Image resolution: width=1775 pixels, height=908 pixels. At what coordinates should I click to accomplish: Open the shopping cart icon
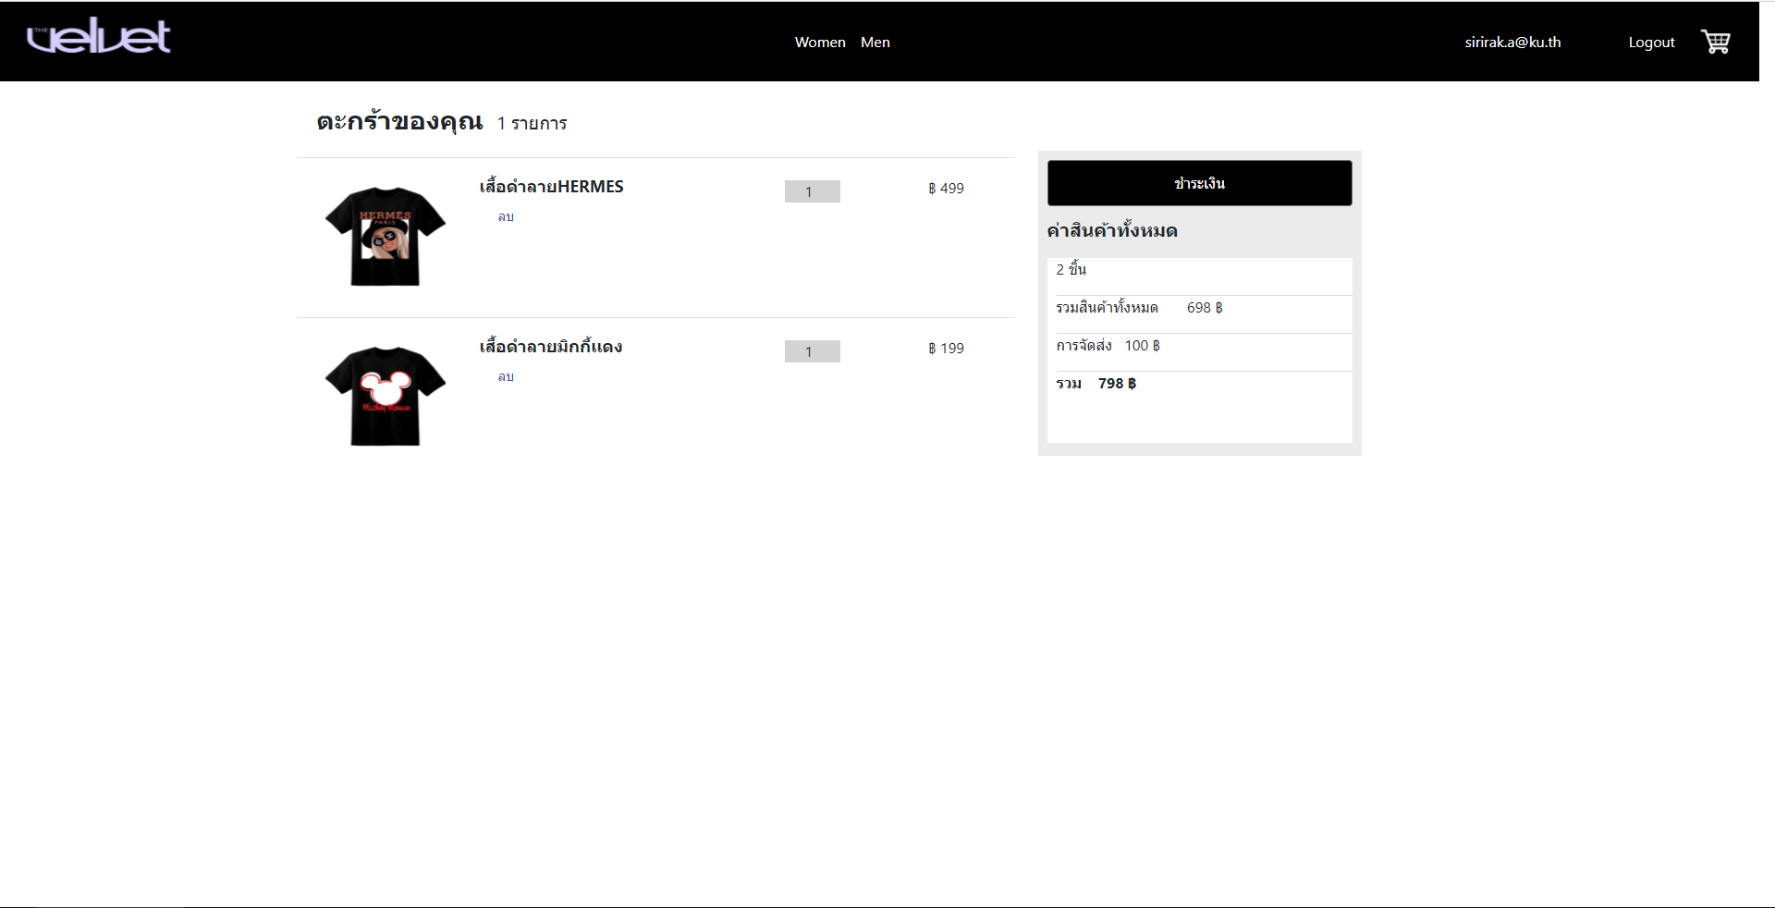1716,42
